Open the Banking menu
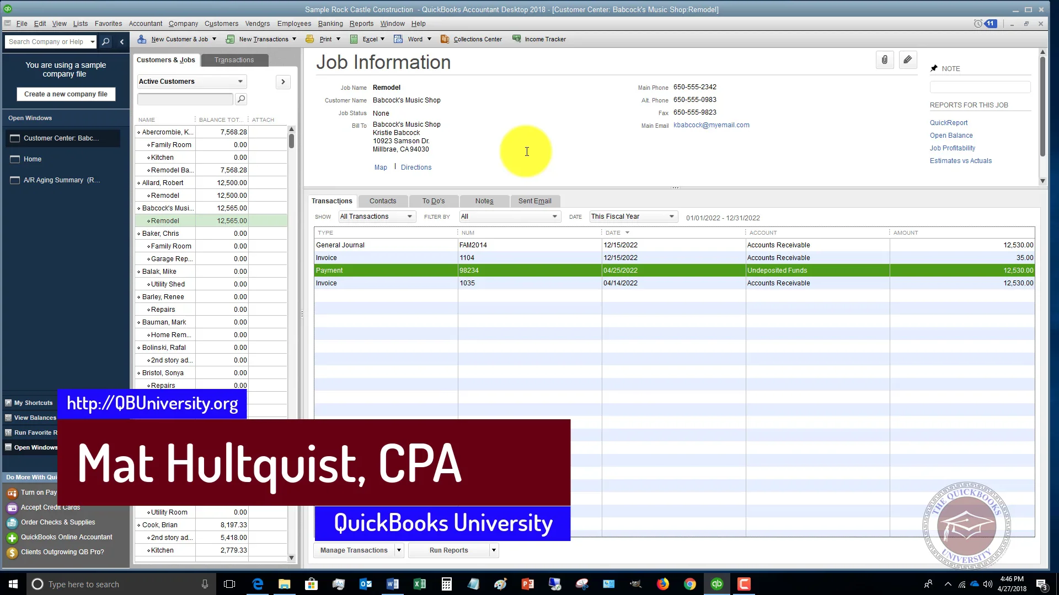Image resolution: width=1059 pixels, height=595 pixels. click(330, 24)
